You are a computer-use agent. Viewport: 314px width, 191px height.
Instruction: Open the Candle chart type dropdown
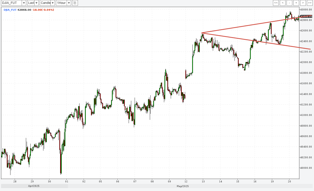pos(53,3)
